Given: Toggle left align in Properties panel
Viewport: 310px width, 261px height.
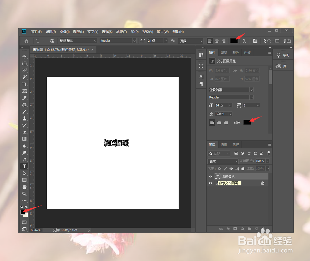Looking at the screenshot, I should [212, 122].
